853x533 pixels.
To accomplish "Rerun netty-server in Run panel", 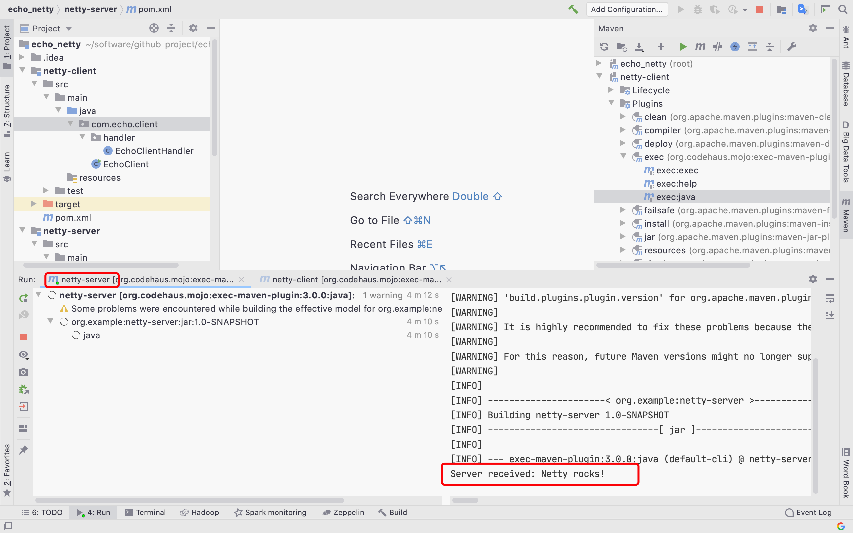I will [24, 298].
